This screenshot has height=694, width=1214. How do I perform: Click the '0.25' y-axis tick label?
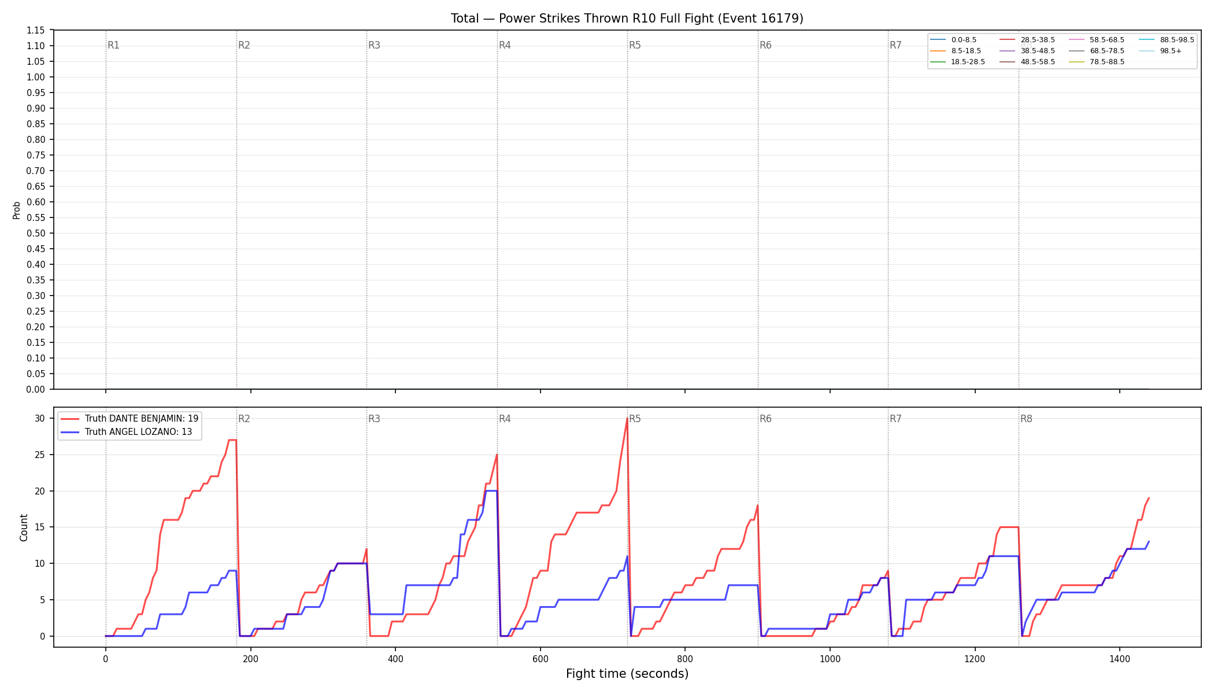[x=36, y=312]
